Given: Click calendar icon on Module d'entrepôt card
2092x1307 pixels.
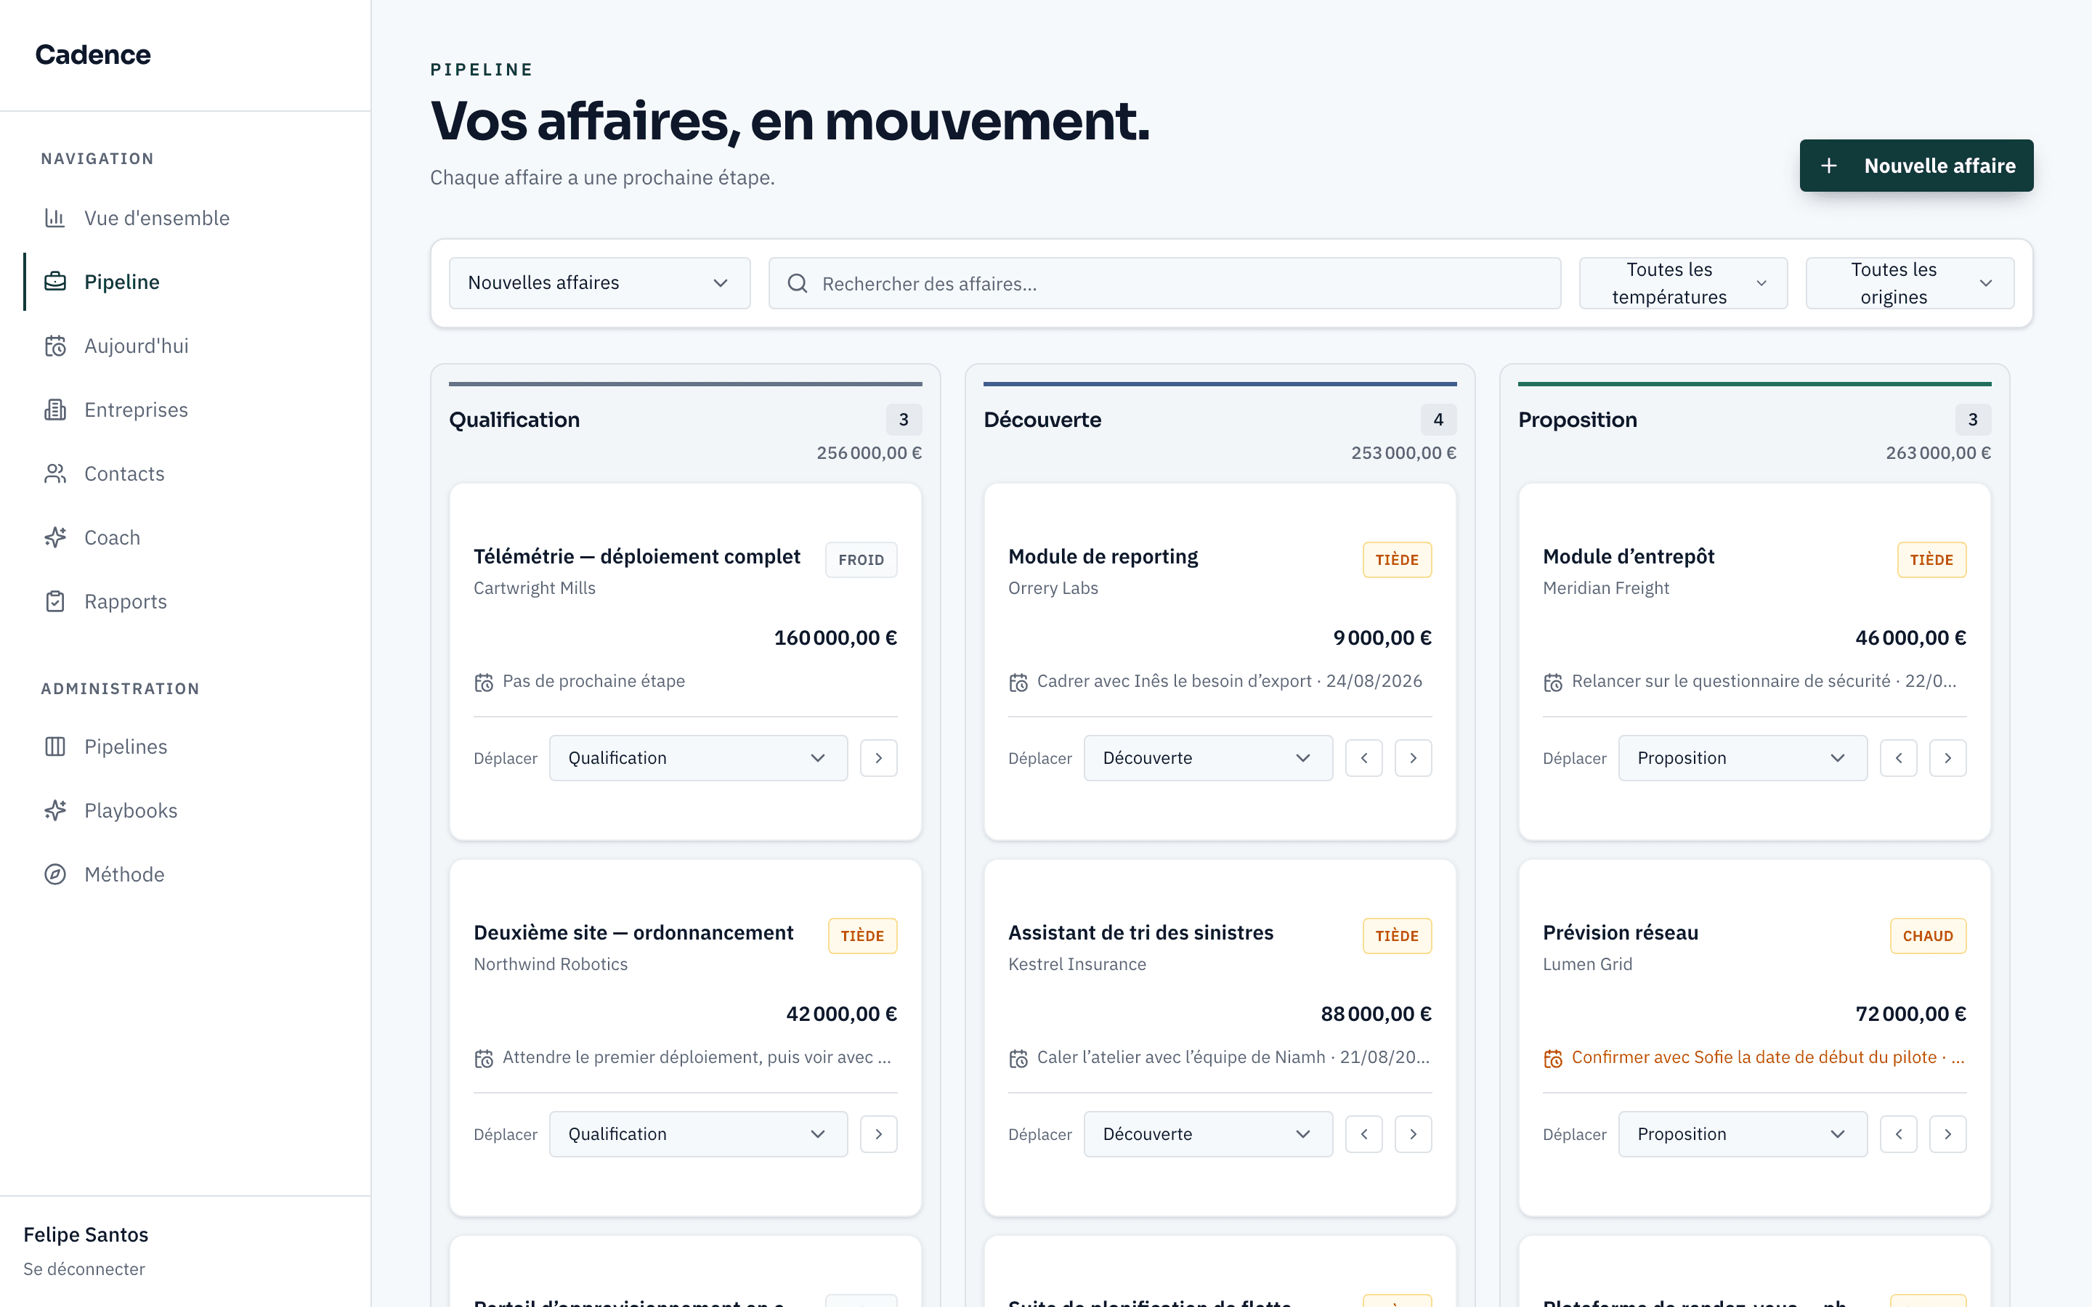Looking at the screenshot, I should tap(1554, 683).
